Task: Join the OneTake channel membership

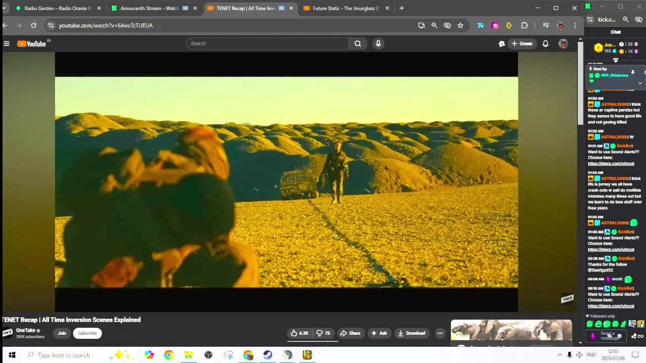Action: (x=62, y=333)
